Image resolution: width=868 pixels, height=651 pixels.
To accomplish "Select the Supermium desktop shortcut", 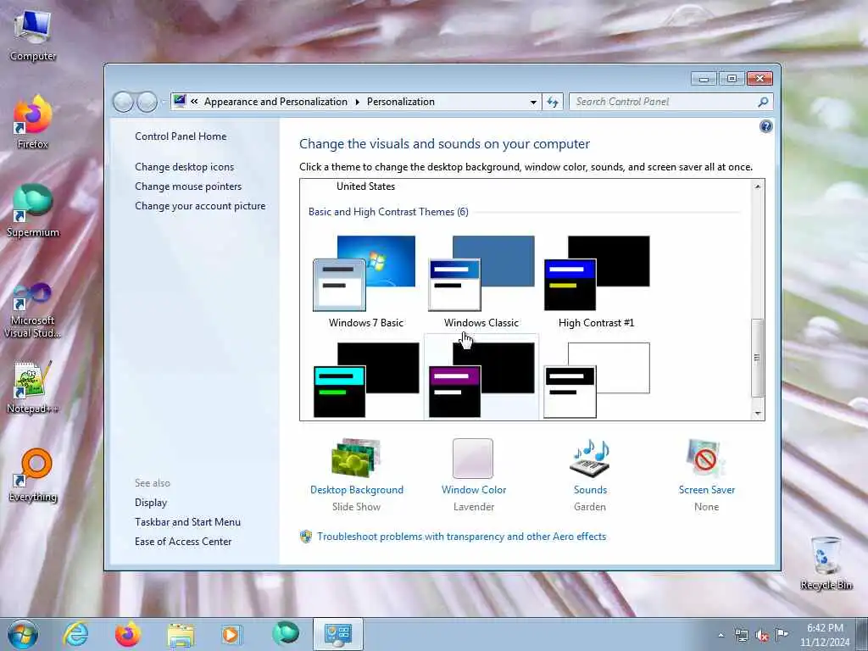I will tap(33, 210).
